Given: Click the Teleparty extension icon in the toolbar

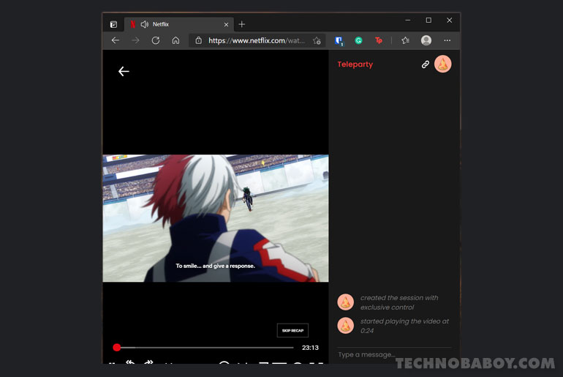Looking at the screenshot, I should (379, 40).
